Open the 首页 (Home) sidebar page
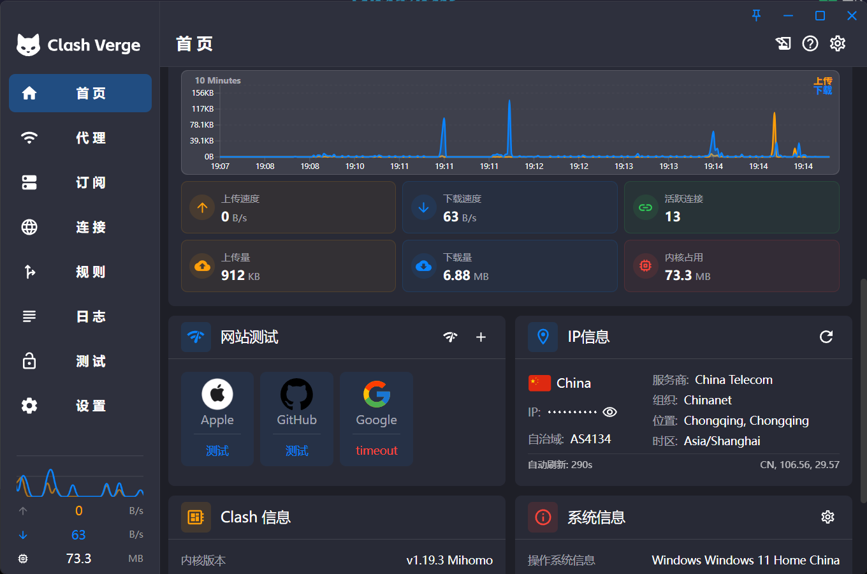Image resolution: width=867 pixels, height=574 pixels. coord(80,93)
